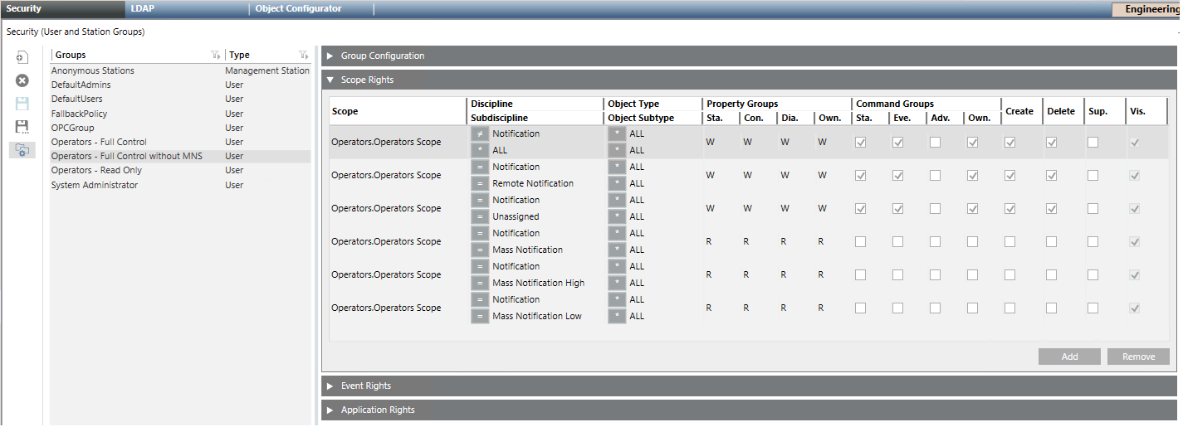The width and height of the screenshot is (1183, 427).
Task: Open the Object Configurator tab
Action: click(298, 8)
